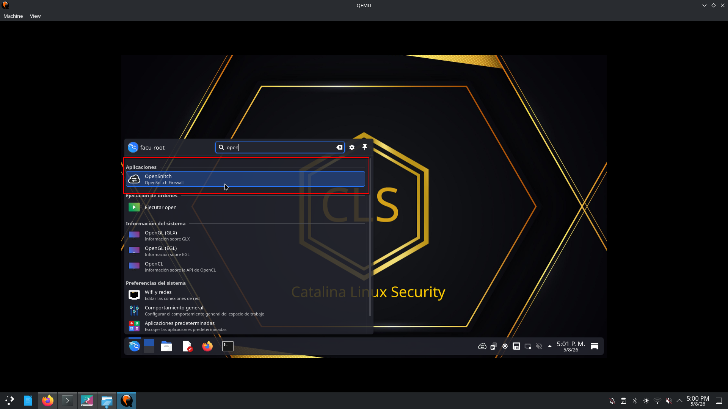The width and height of the screenshot is (728, 409).
Task: Open the host muted volume icon
Action: pos(669,401)
